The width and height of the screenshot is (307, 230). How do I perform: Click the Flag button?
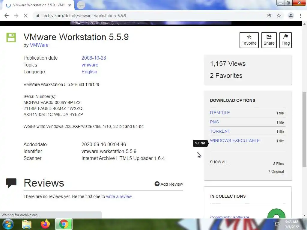(285, 40)
